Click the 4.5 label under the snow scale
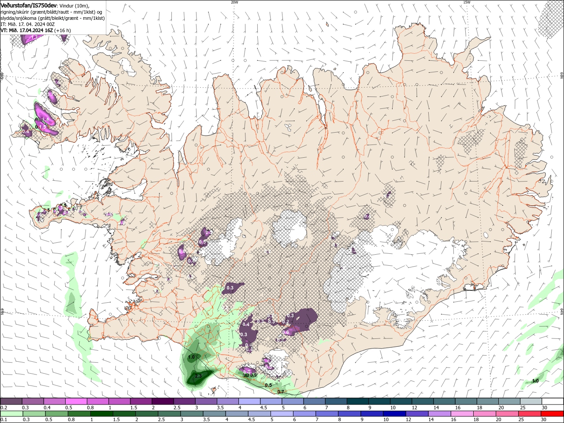The image size is (564, 423). click(263, 408)
